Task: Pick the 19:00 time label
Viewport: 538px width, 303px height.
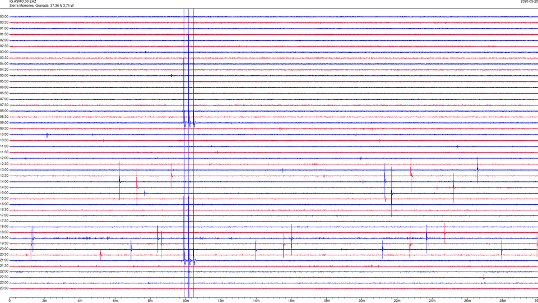Action: tap(4, 238)
